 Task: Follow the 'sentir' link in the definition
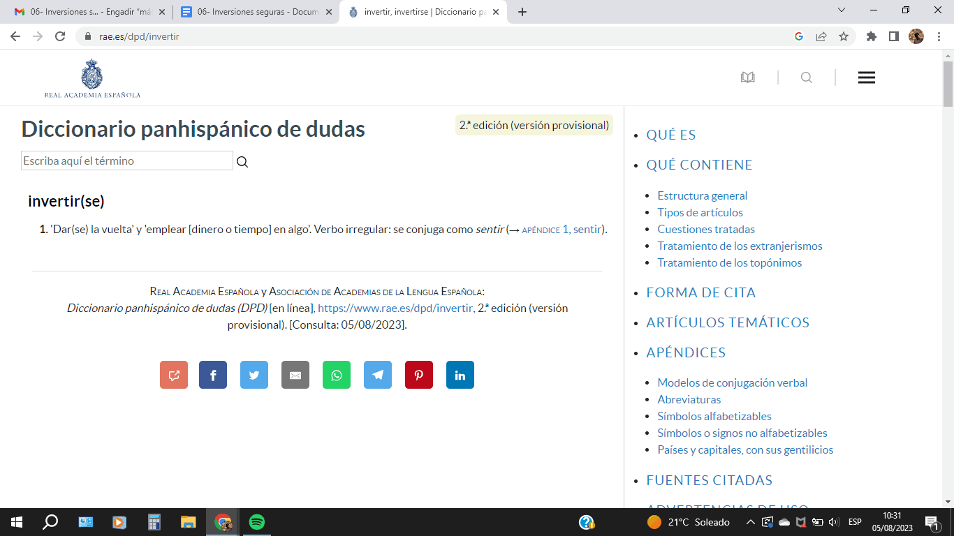click(x=587, y=230)
